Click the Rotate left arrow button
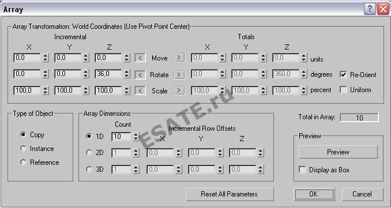Image resolution: width=391 pixels, height=208 pixels. [x=140, y=75]
